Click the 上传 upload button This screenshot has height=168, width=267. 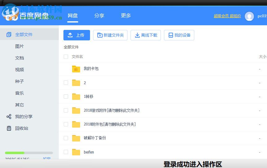77,35
